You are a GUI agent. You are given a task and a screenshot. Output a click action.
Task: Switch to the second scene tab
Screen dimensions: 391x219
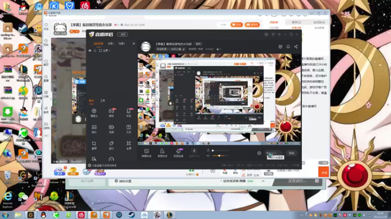(x=111, y=43)
